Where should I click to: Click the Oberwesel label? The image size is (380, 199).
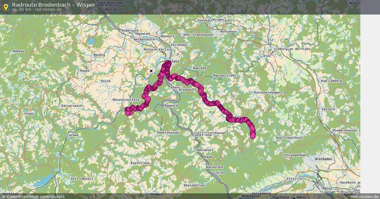pyautogui.click(x=205, y=150)
